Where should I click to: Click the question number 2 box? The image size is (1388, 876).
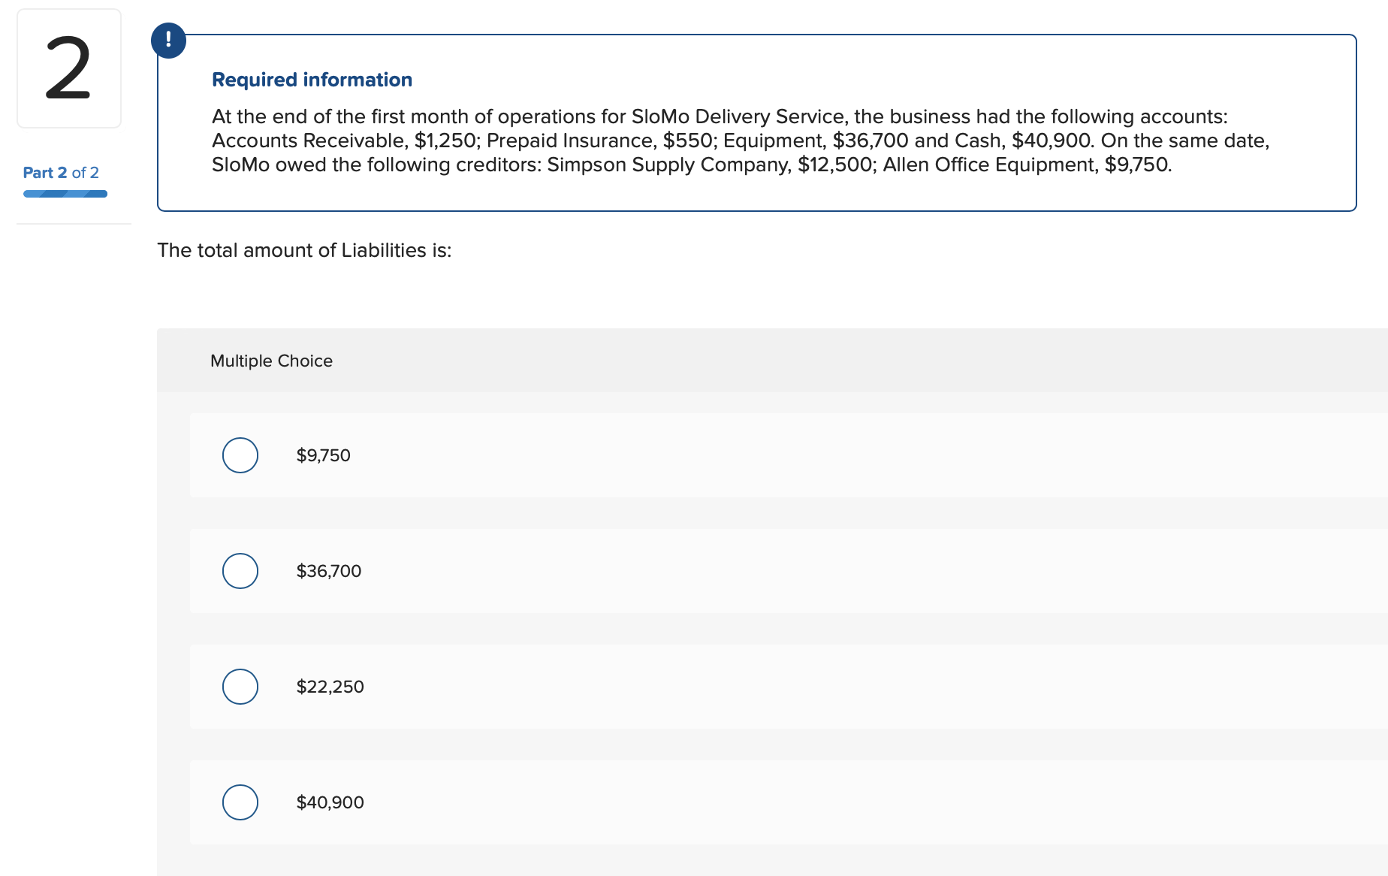coord(69,68)
